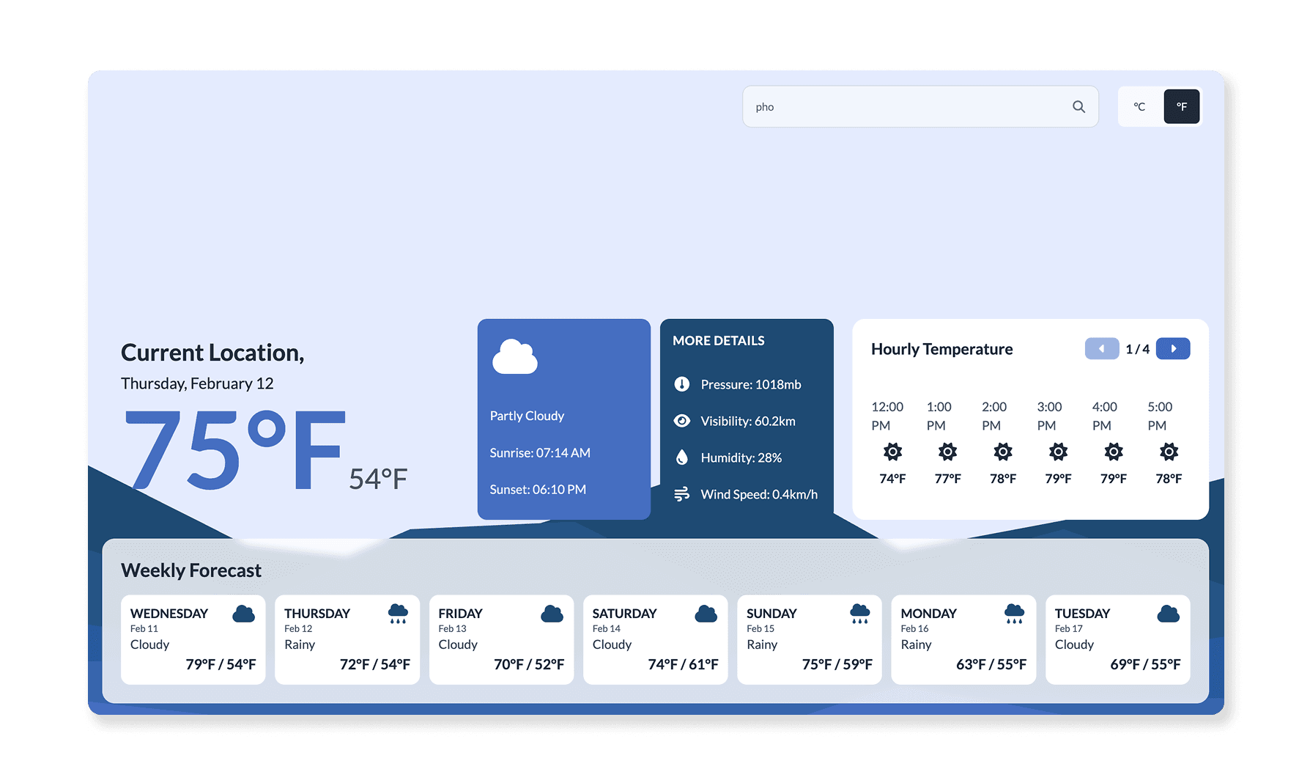Click the sun icon for 5:00 PM
The width and height of the screenshot is (1310, 783).
pyautogui.click(x=1169, y=452)
